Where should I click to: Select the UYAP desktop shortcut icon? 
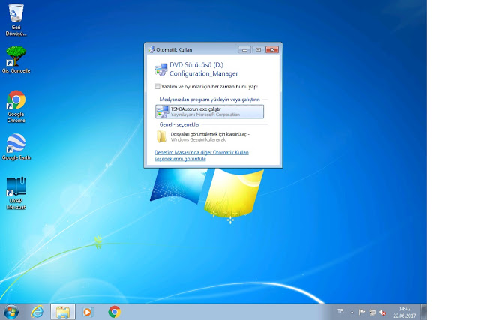tap(16, 189)
